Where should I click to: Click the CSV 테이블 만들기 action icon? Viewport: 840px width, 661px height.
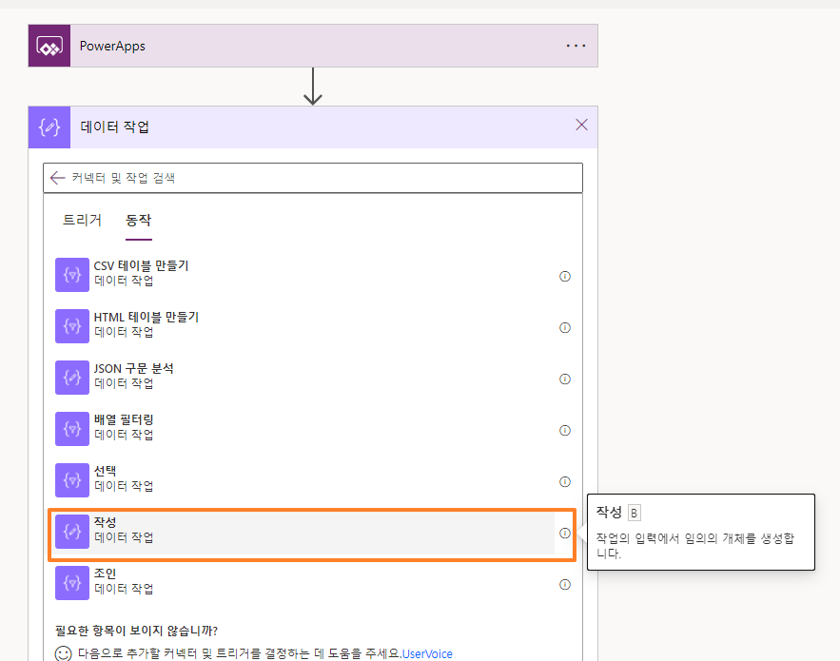tap(72, 275)
